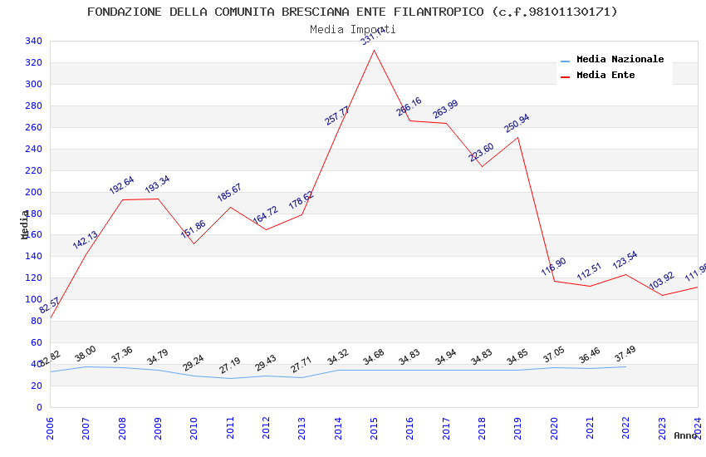Image resolution: width=706 pixels, height=457 pixels.
Task: Select the 151.86 data label
Action: pos(194,228)
